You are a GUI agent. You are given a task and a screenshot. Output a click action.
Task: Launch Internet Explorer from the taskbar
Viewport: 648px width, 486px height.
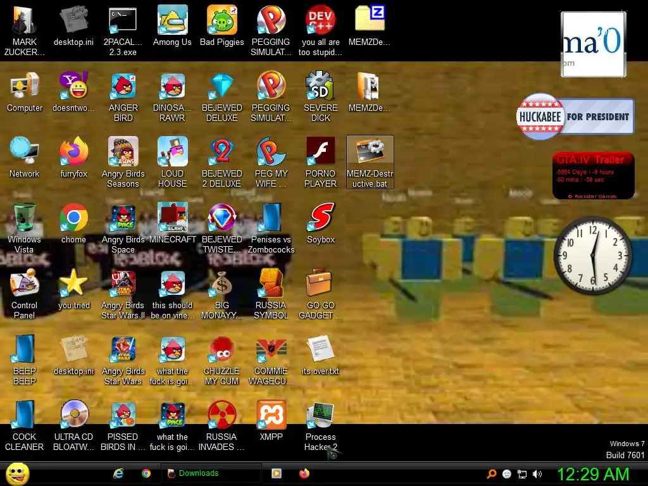[x=118, y=473]
